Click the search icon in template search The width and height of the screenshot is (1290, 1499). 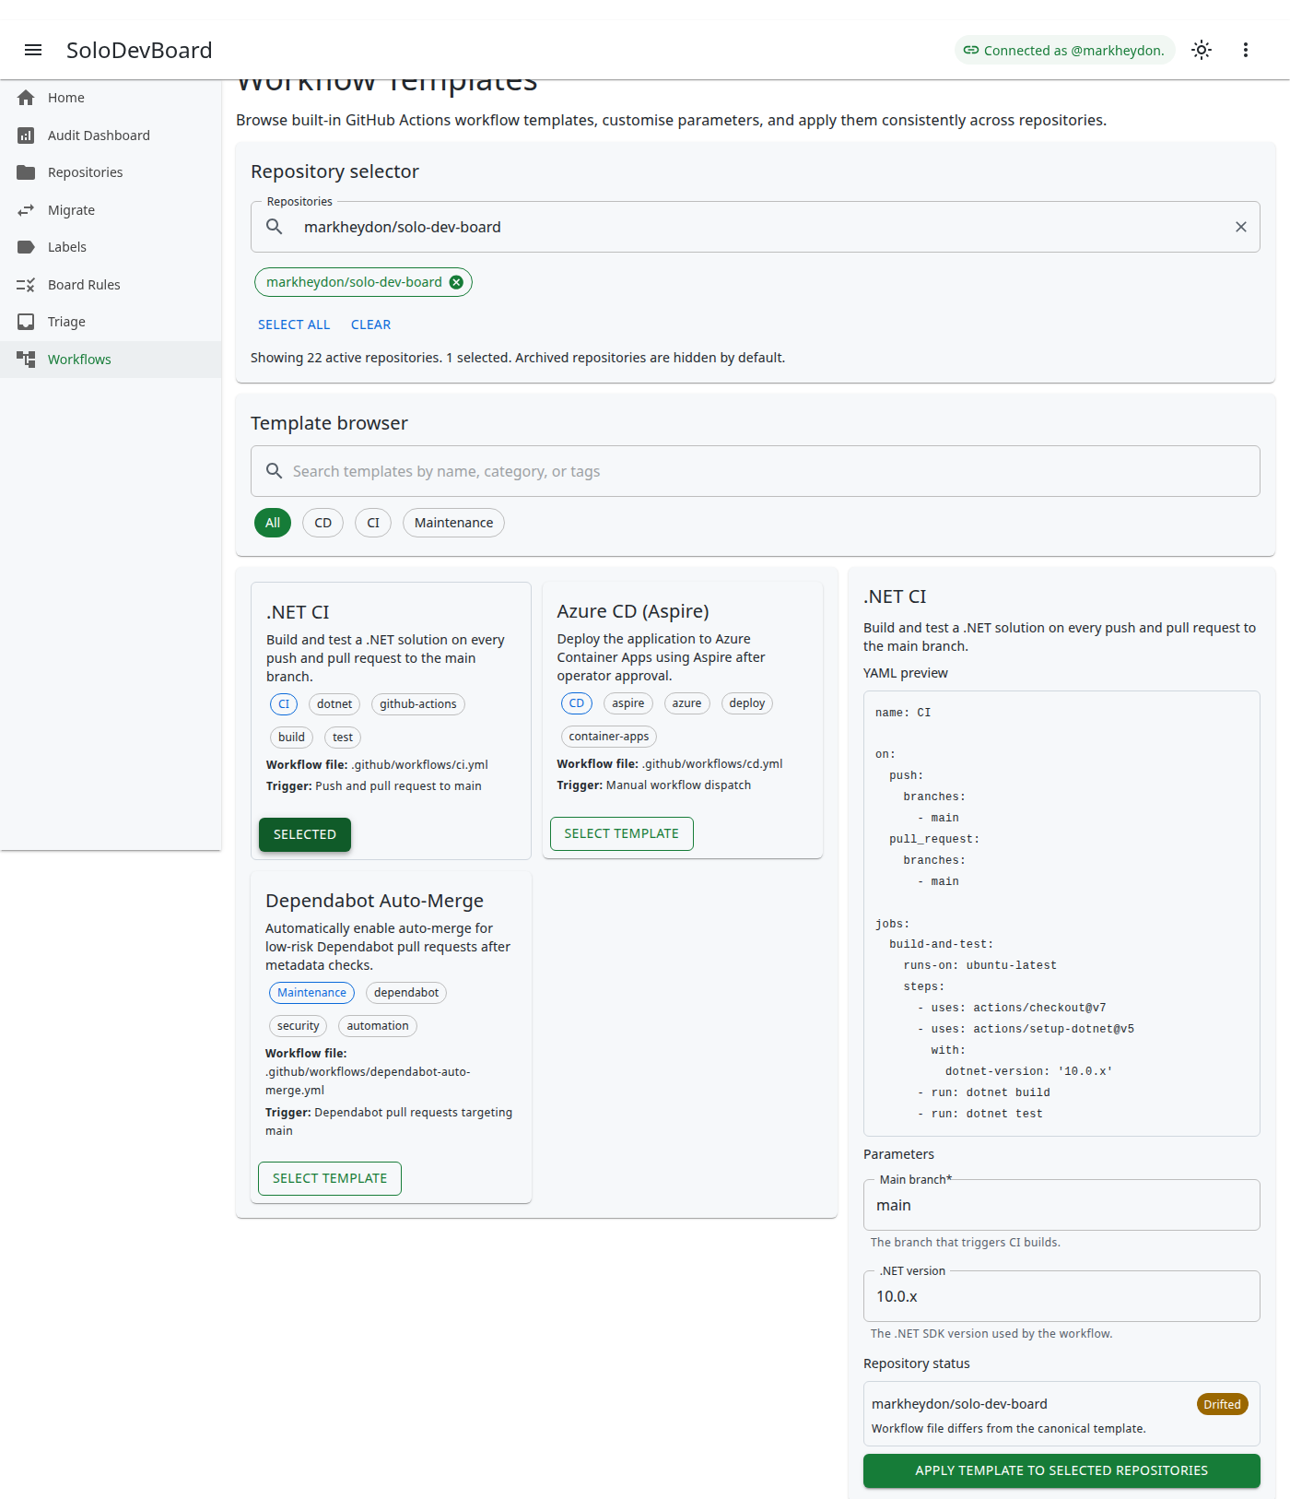point(275,471)
